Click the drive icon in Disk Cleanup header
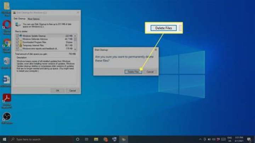255x143 pixels. coord(18,25)
